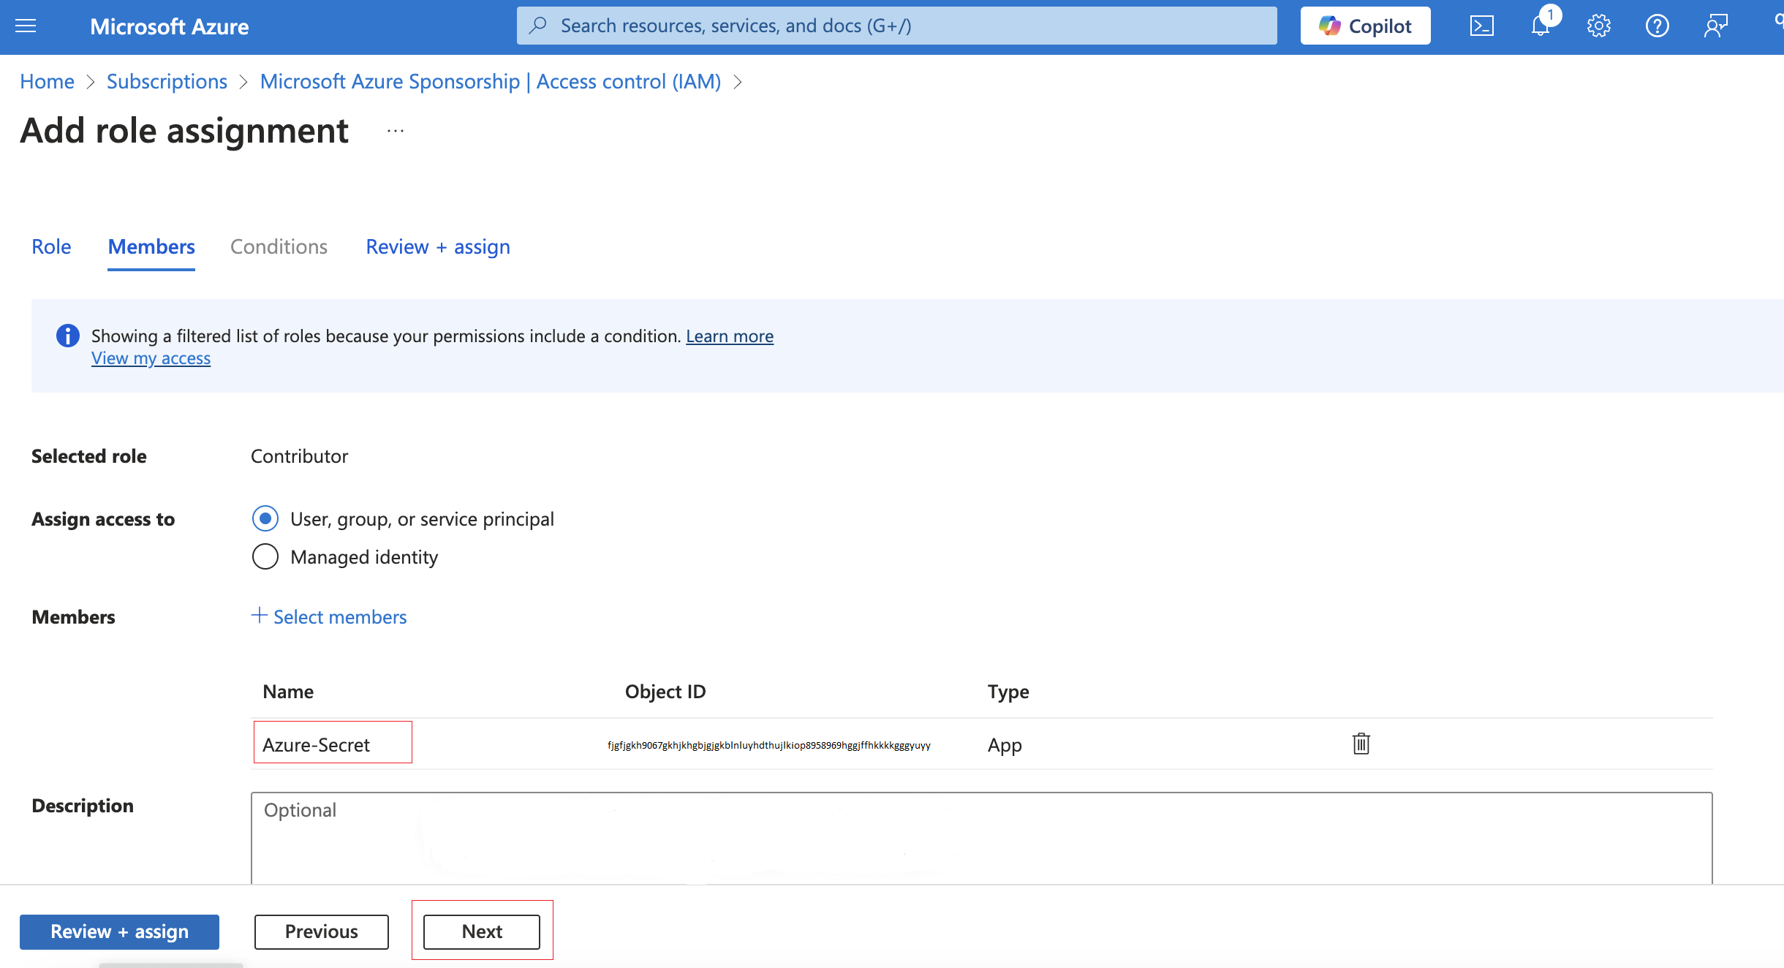Click the help question mark icon
The width and height of the screenshot is (1784, 968).
1657,26
